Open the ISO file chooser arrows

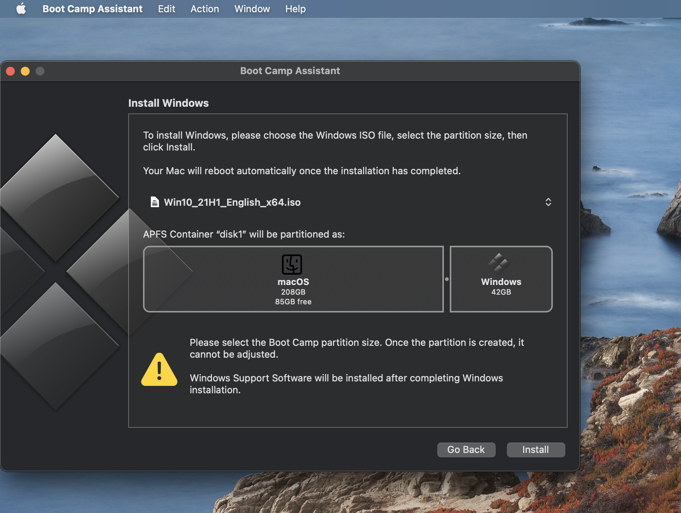548,202
